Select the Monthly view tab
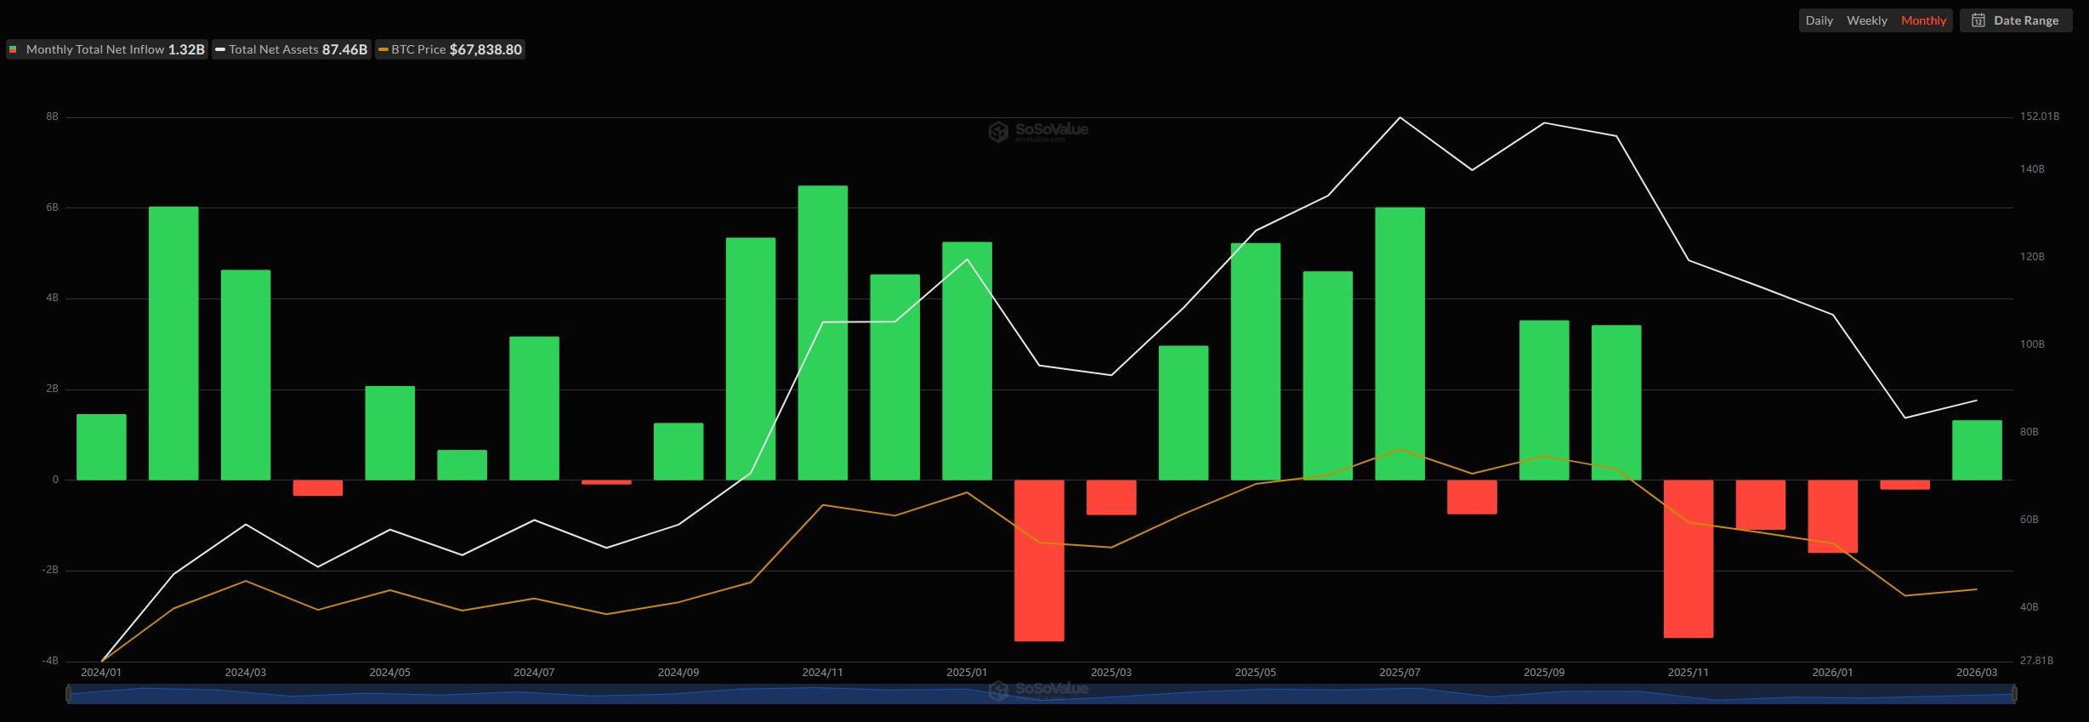 1923,20
